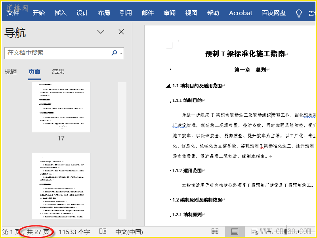This screenshot has width=317, height=238.
Task: Click the language 中文(中国) status item
Action: (x=129, y=232)
